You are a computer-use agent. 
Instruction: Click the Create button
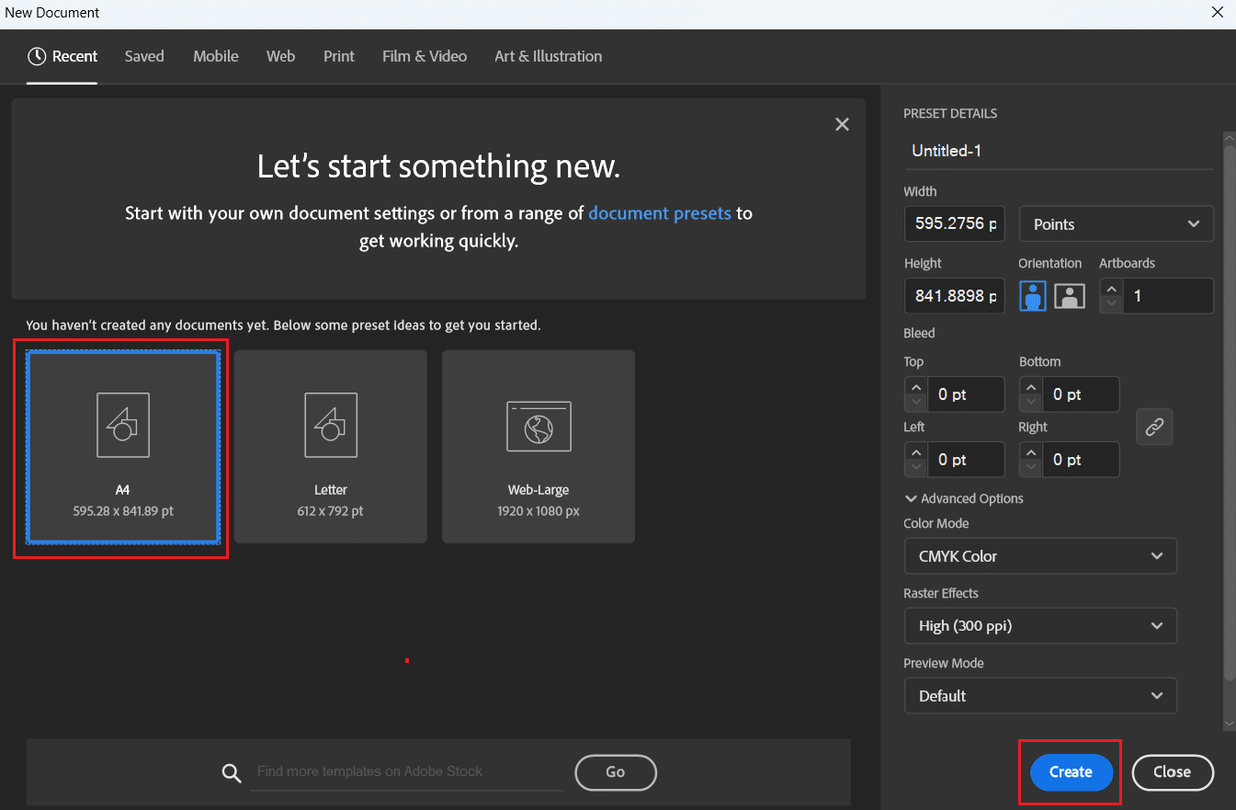[1070, 772]
